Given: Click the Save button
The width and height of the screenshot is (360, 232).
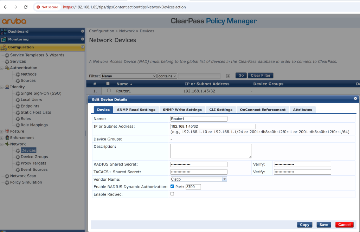Looking at the screenshot, I should pos(323,225).
